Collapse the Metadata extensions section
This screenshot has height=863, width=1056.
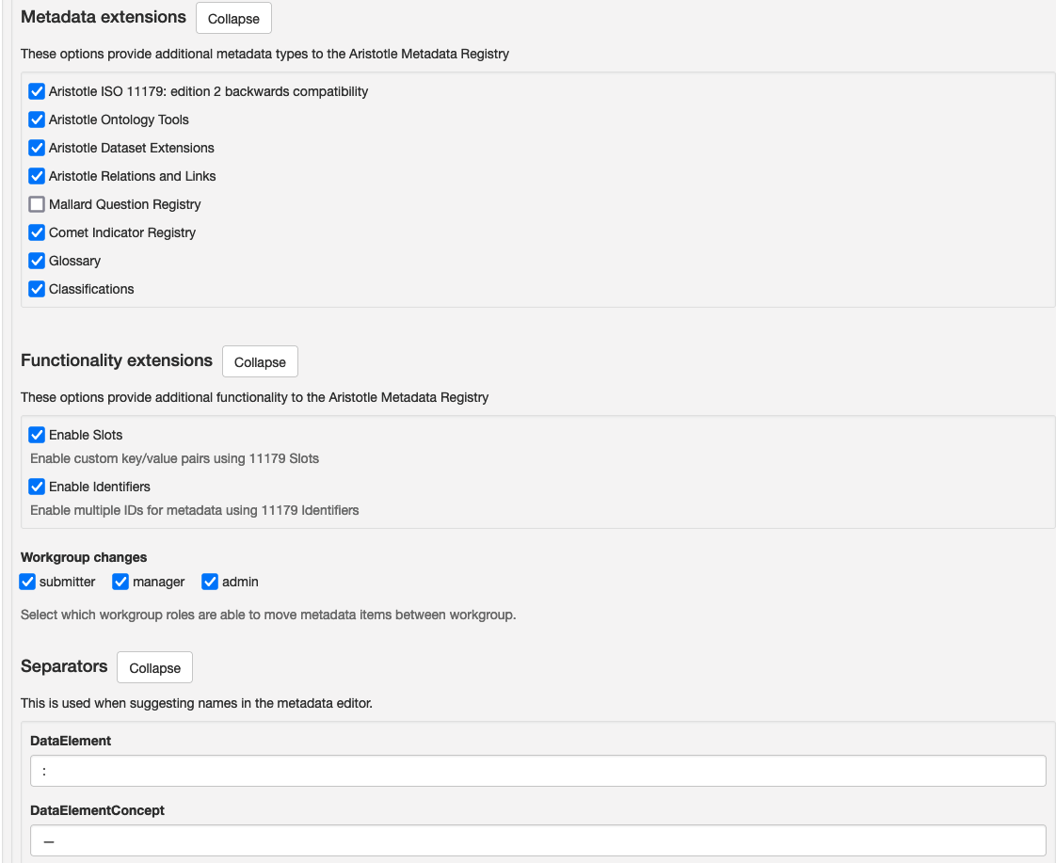pyautogui.click(x=233, y=19)
